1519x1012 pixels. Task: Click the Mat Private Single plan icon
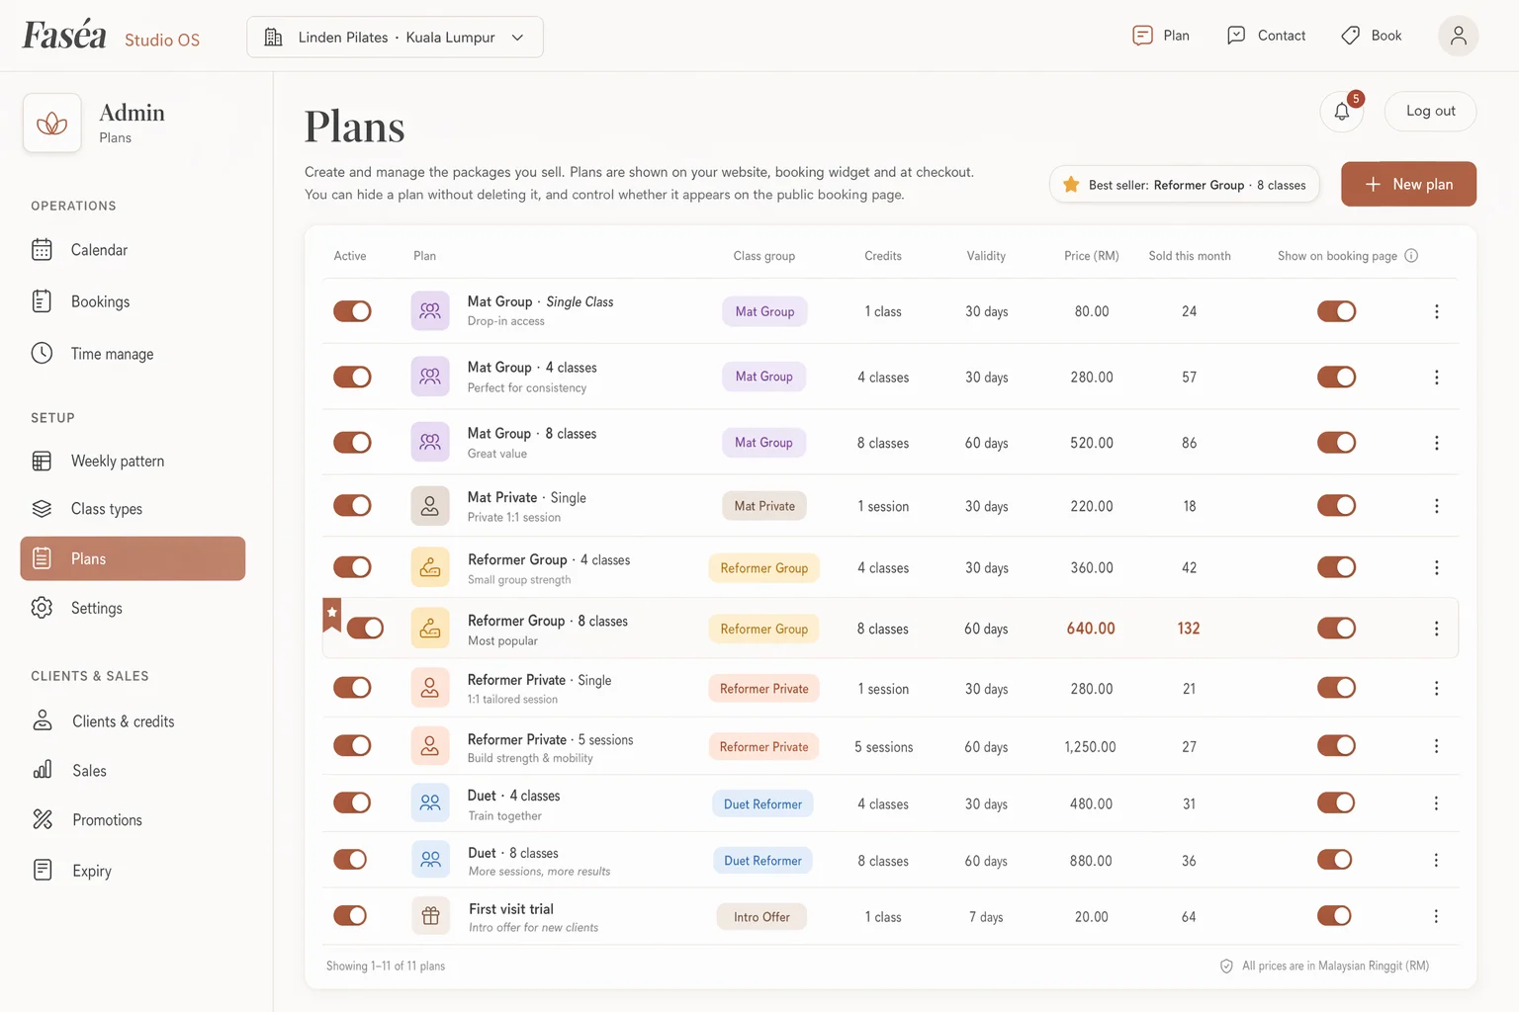(430, 506)
